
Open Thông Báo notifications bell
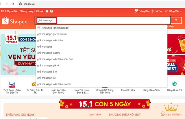pos(142,11)
